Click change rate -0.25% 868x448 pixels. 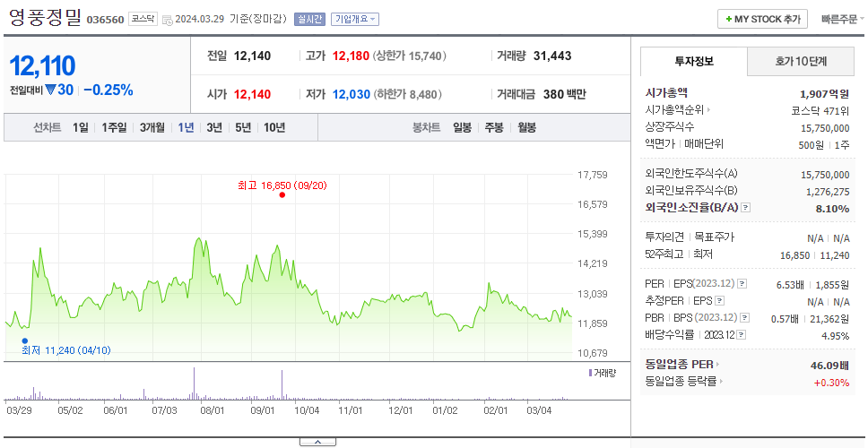pos(108,90)
